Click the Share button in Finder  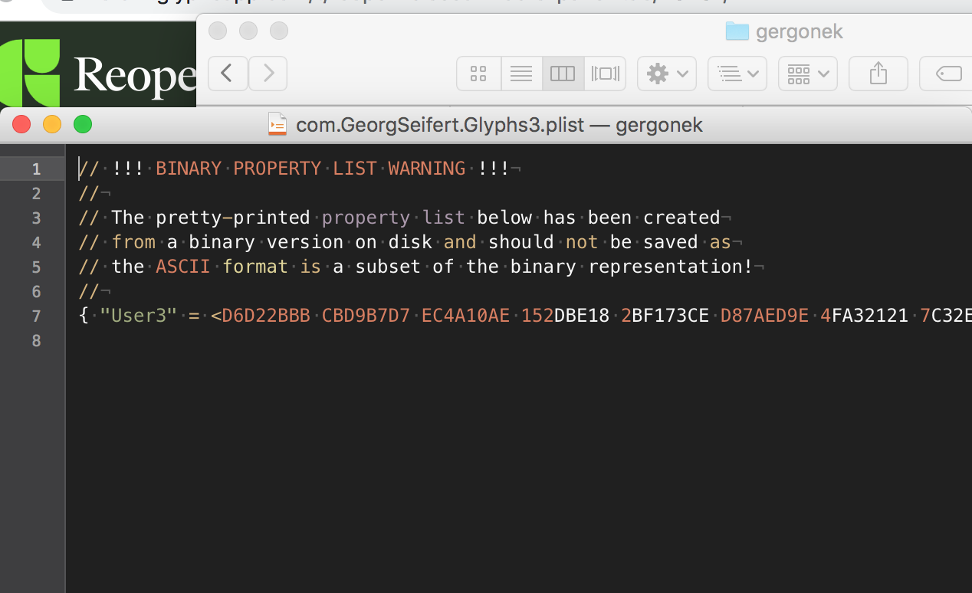click(878, 74)
